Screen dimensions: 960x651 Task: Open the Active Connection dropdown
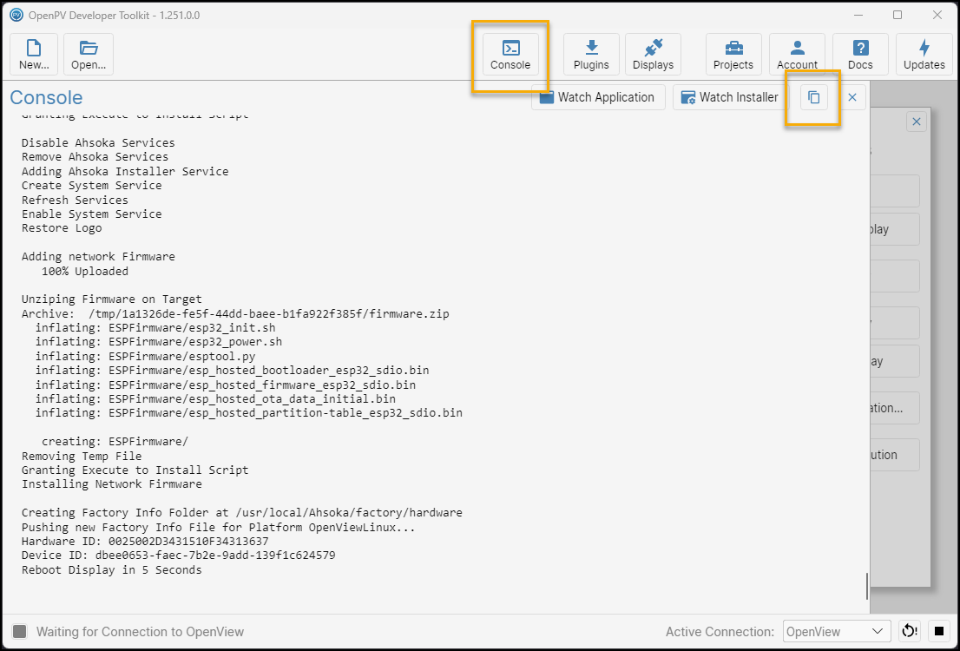tap(837, 631)
